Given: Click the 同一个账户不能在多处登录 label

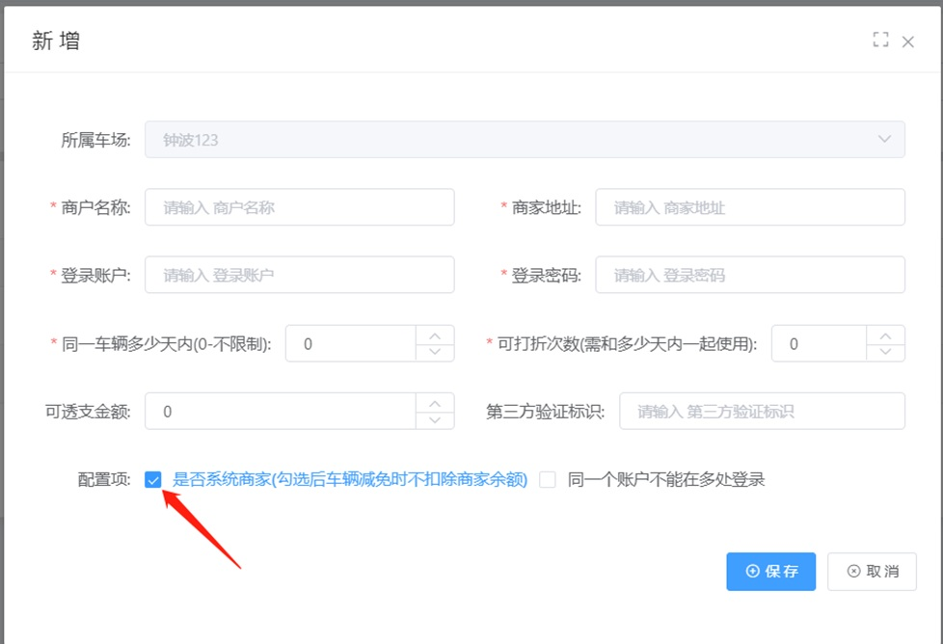Looking at the screenshot, I should click(665, 479).
